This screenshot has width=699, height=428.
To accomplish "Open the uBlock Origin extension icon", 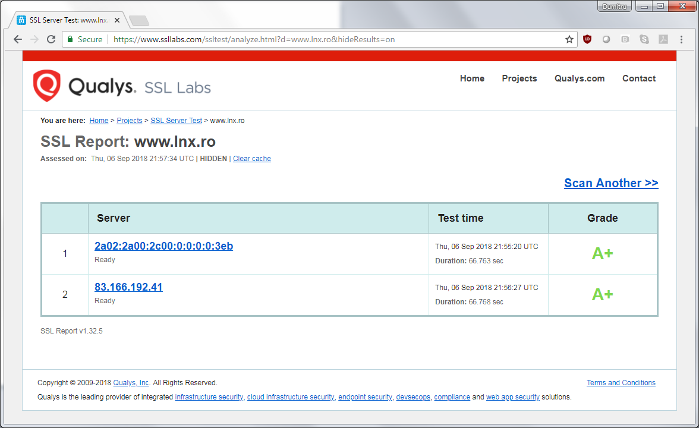I will (587, 39).
